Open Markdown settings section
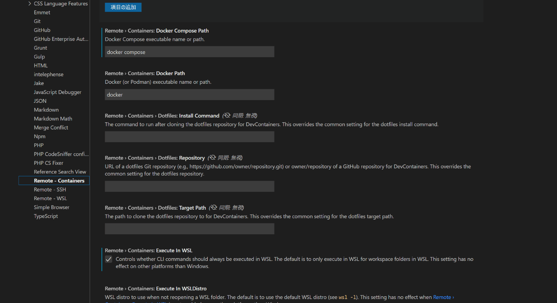The image size is (557, 303). click(x=46, y=110)
